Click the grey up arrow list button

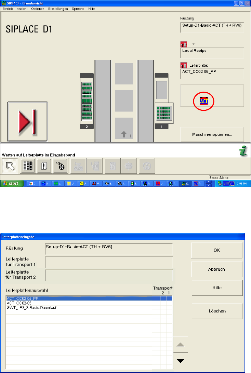pos(181,345)
